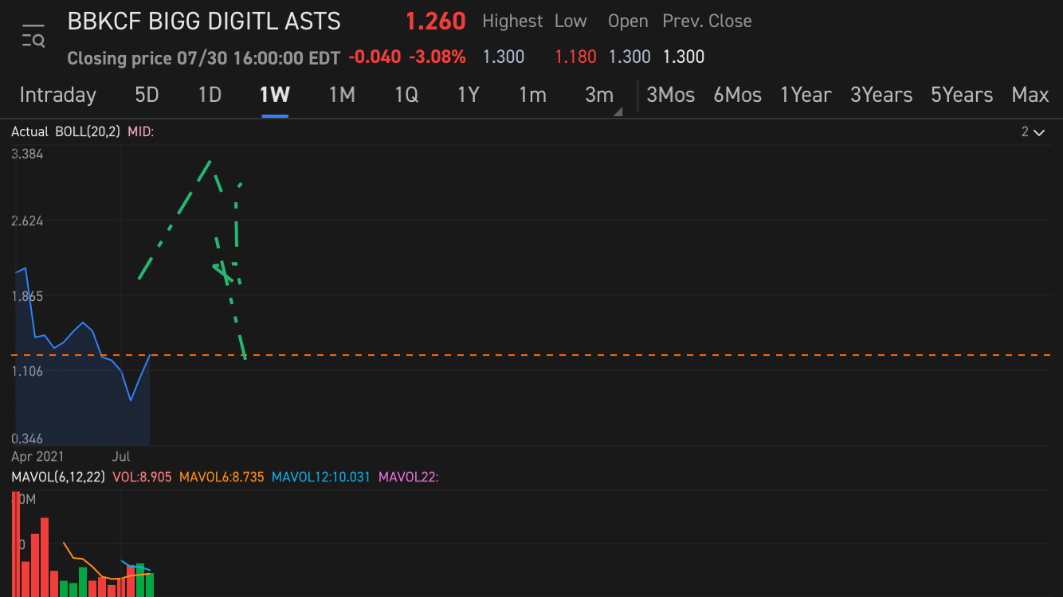Set range to 5Years
Viewport: 1063px width, 597px height.
(962, 95)
